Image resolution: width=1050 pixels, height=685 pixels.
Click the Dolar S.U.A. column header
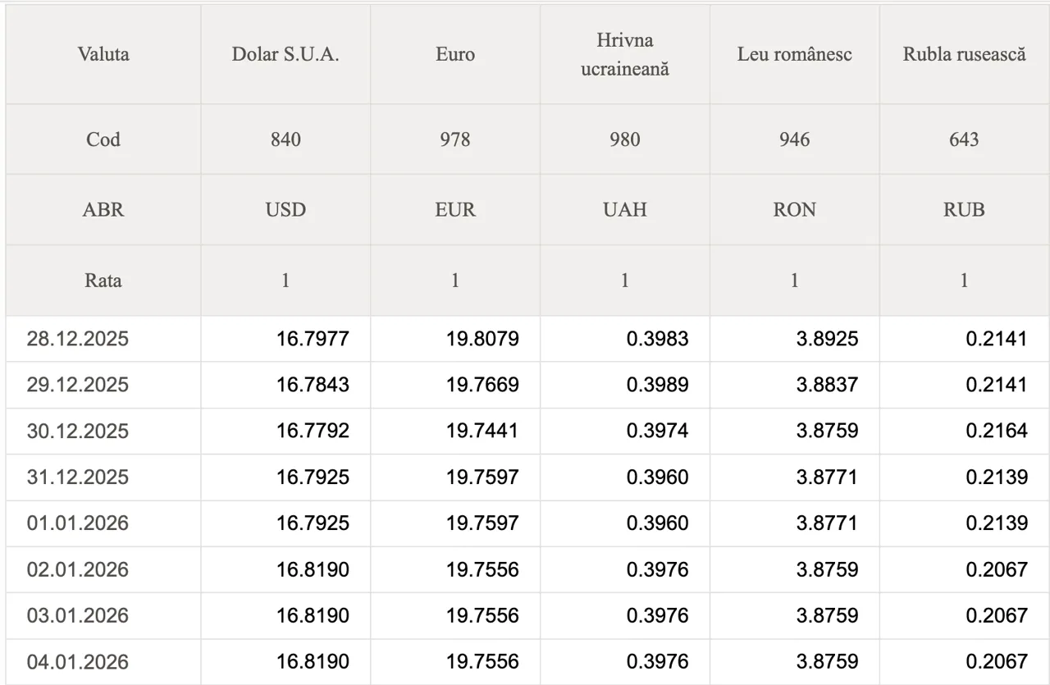coord(285,55)
